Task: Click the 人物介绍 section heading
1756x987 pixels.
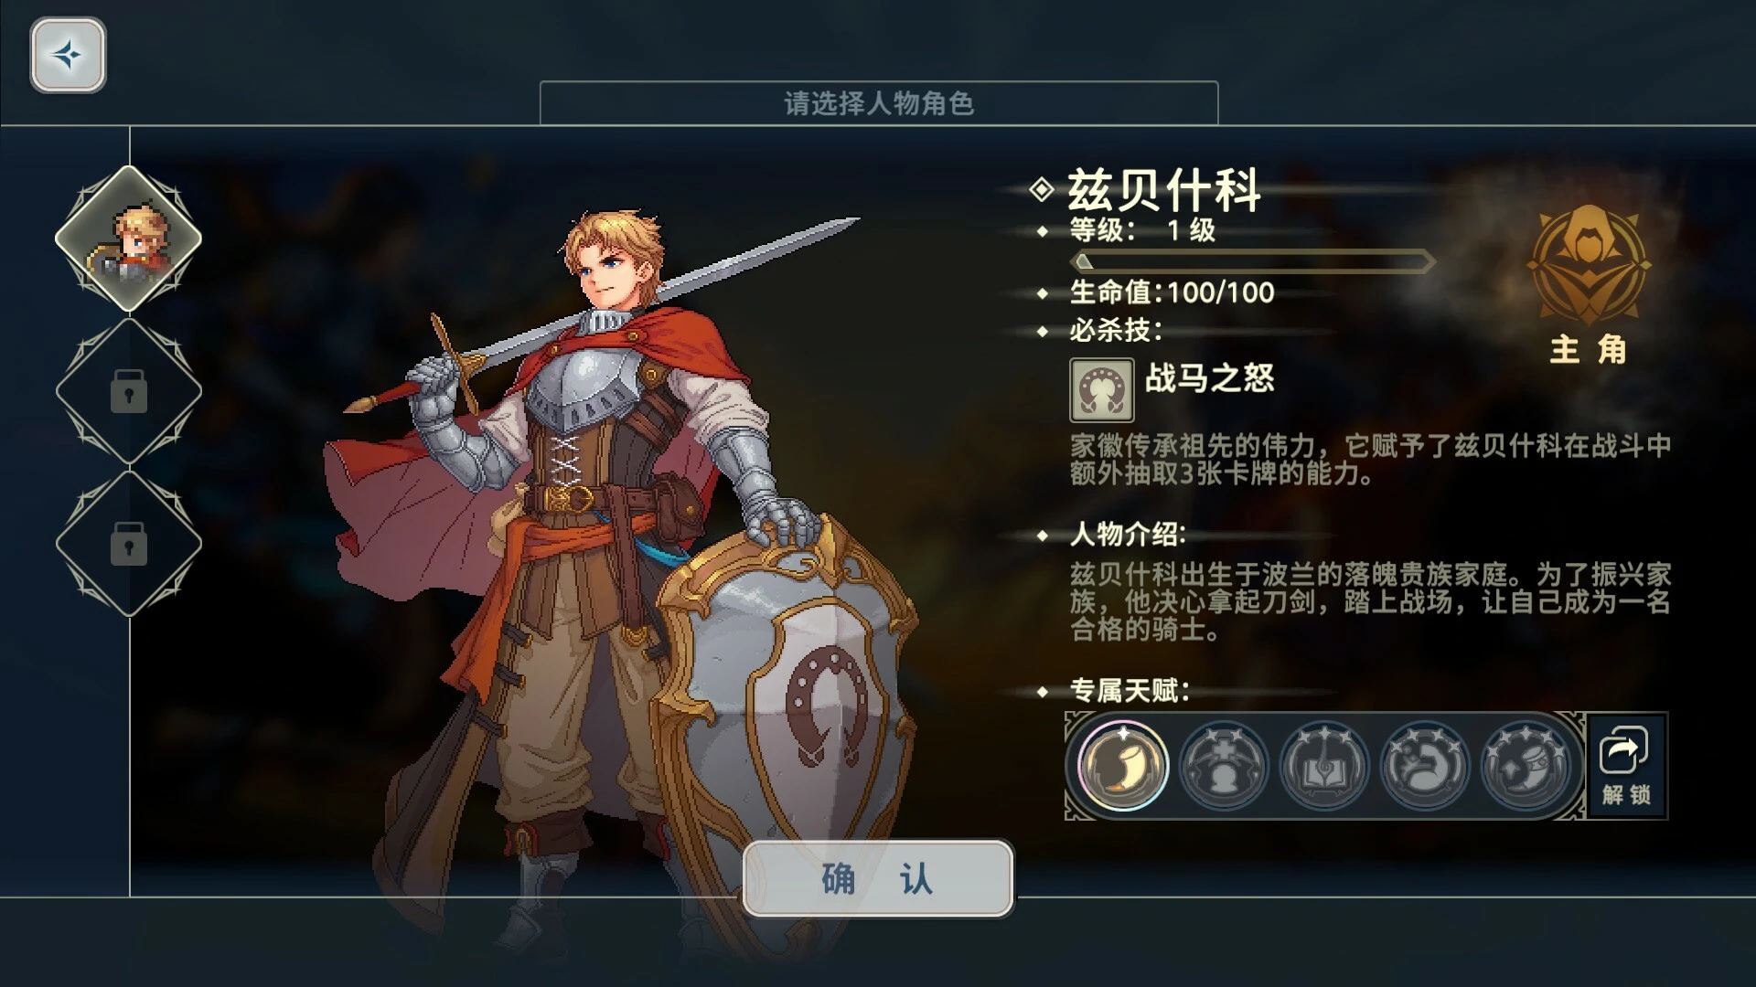Action: click(x=1128, y=535)
